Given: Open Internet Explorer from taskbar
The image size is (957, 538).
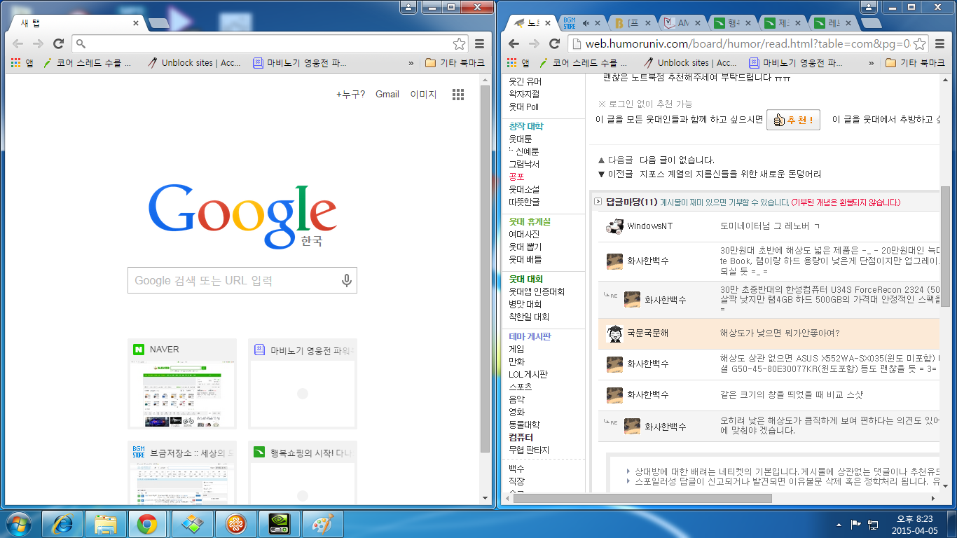Looking at the screenshot, I should tap(63, 523).
